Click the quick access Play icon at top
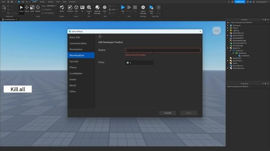 tap(19, 2)
